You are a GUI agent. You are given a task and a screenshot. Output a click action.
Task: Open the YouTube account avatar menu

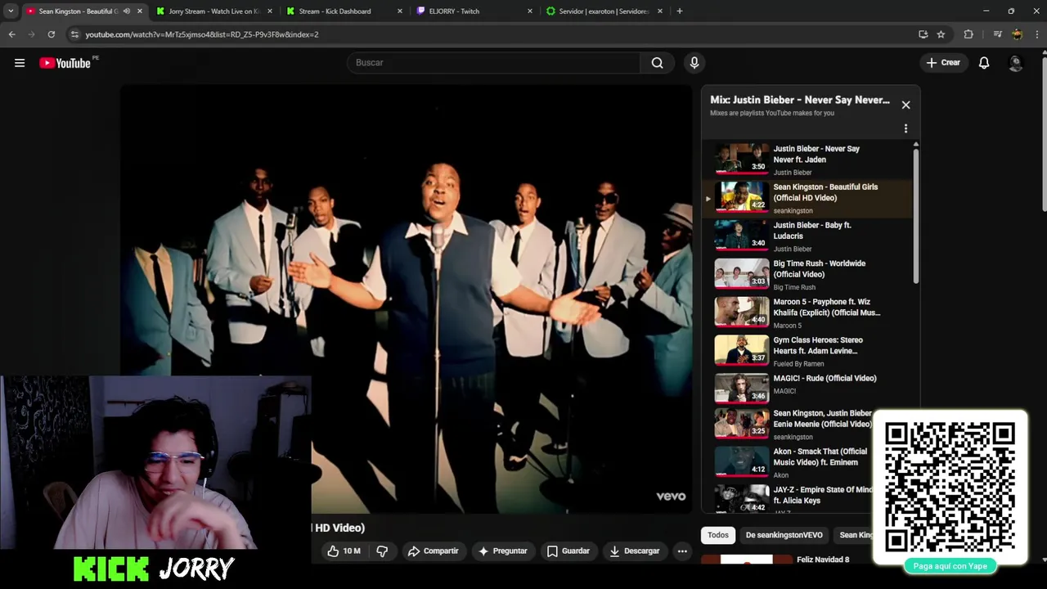[x=1016, y=63]
